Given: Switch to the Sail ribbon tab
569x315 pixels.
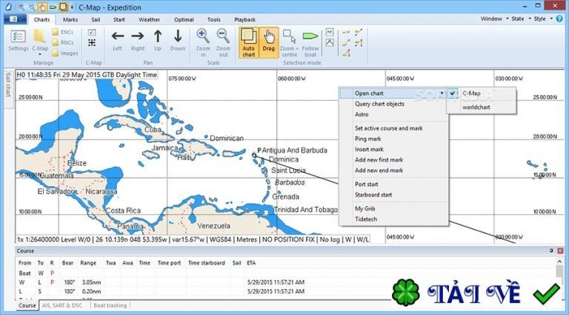Looking at the screenshot, I should click(x=96, y=19).
